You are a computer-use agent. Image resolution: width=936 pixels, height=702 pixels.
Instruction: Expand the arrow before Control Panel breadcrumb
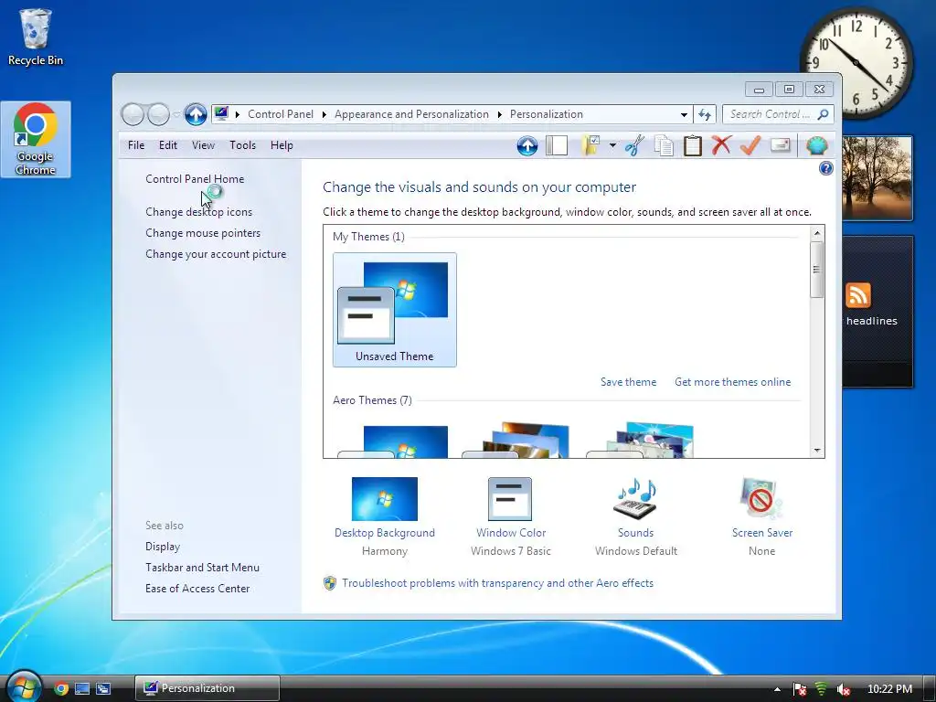237,114
